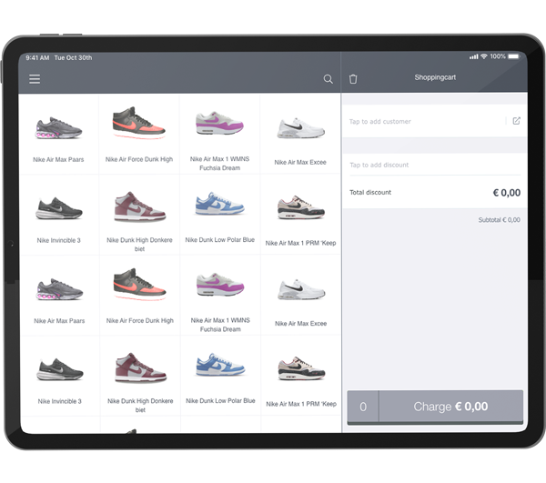Open the hamburger menu
Image resolution: width=546 pixels, height=483 pixels.
coord(35,79)
